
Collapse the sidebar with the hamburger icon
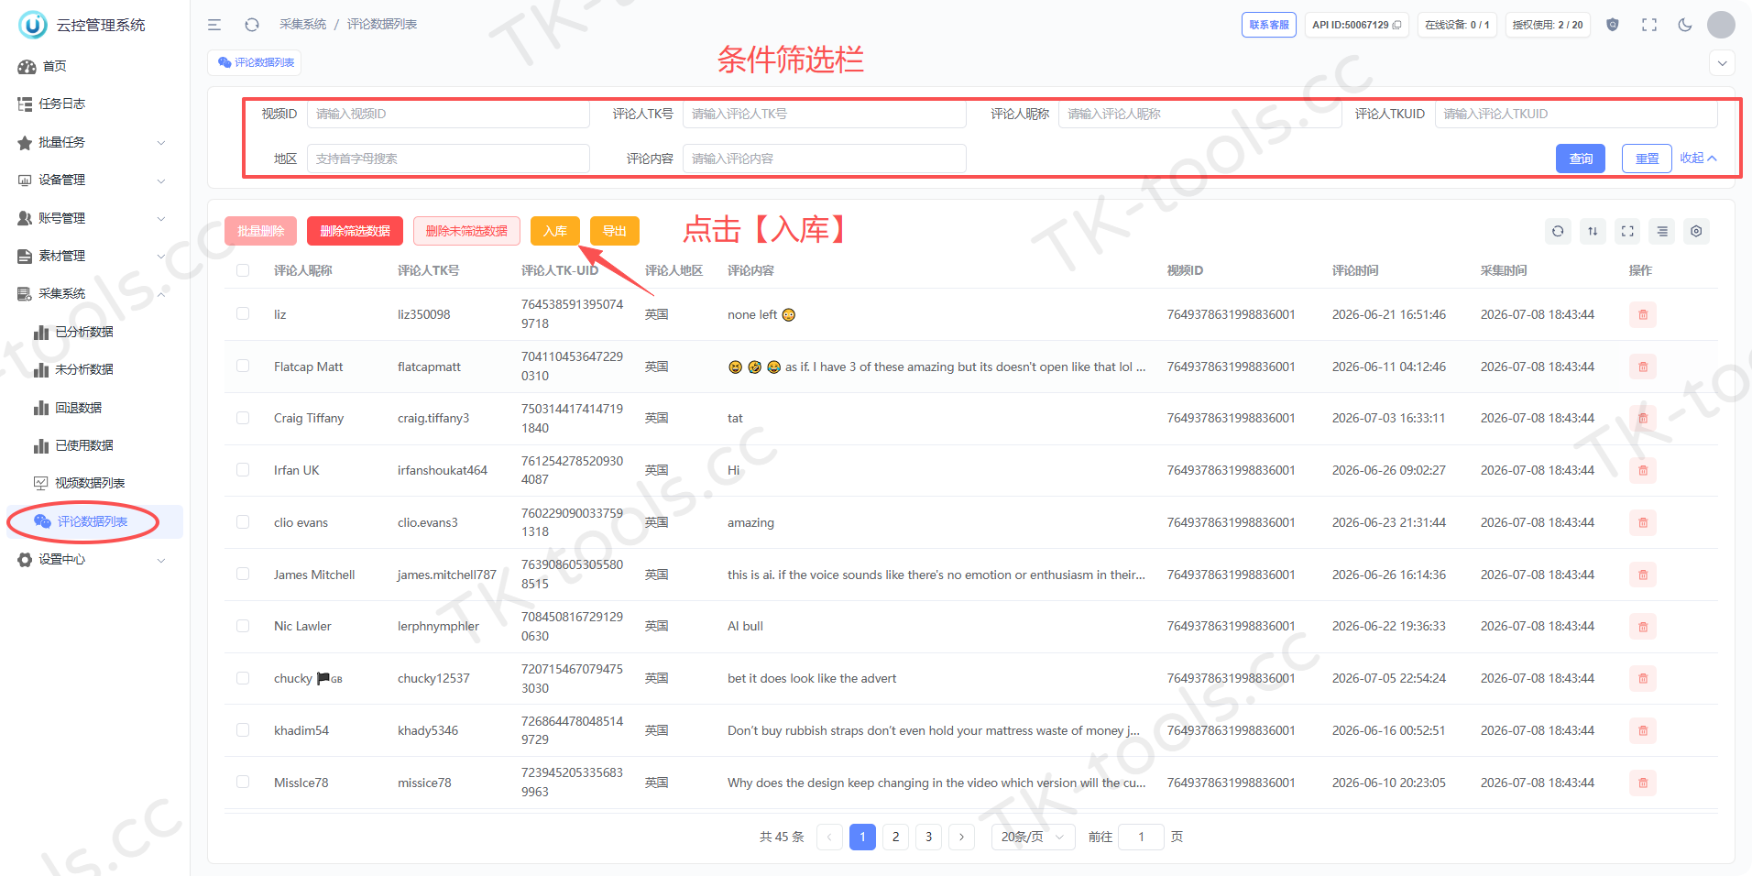pos(214,25)
